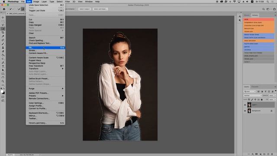Toggle lock position icon
The image size is (277, 156).
pyautogui.click(x=255, y=100)
